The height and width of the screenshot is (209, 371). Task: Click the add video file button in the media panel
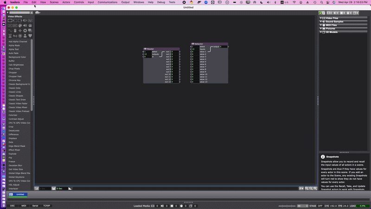click(329, 13)
